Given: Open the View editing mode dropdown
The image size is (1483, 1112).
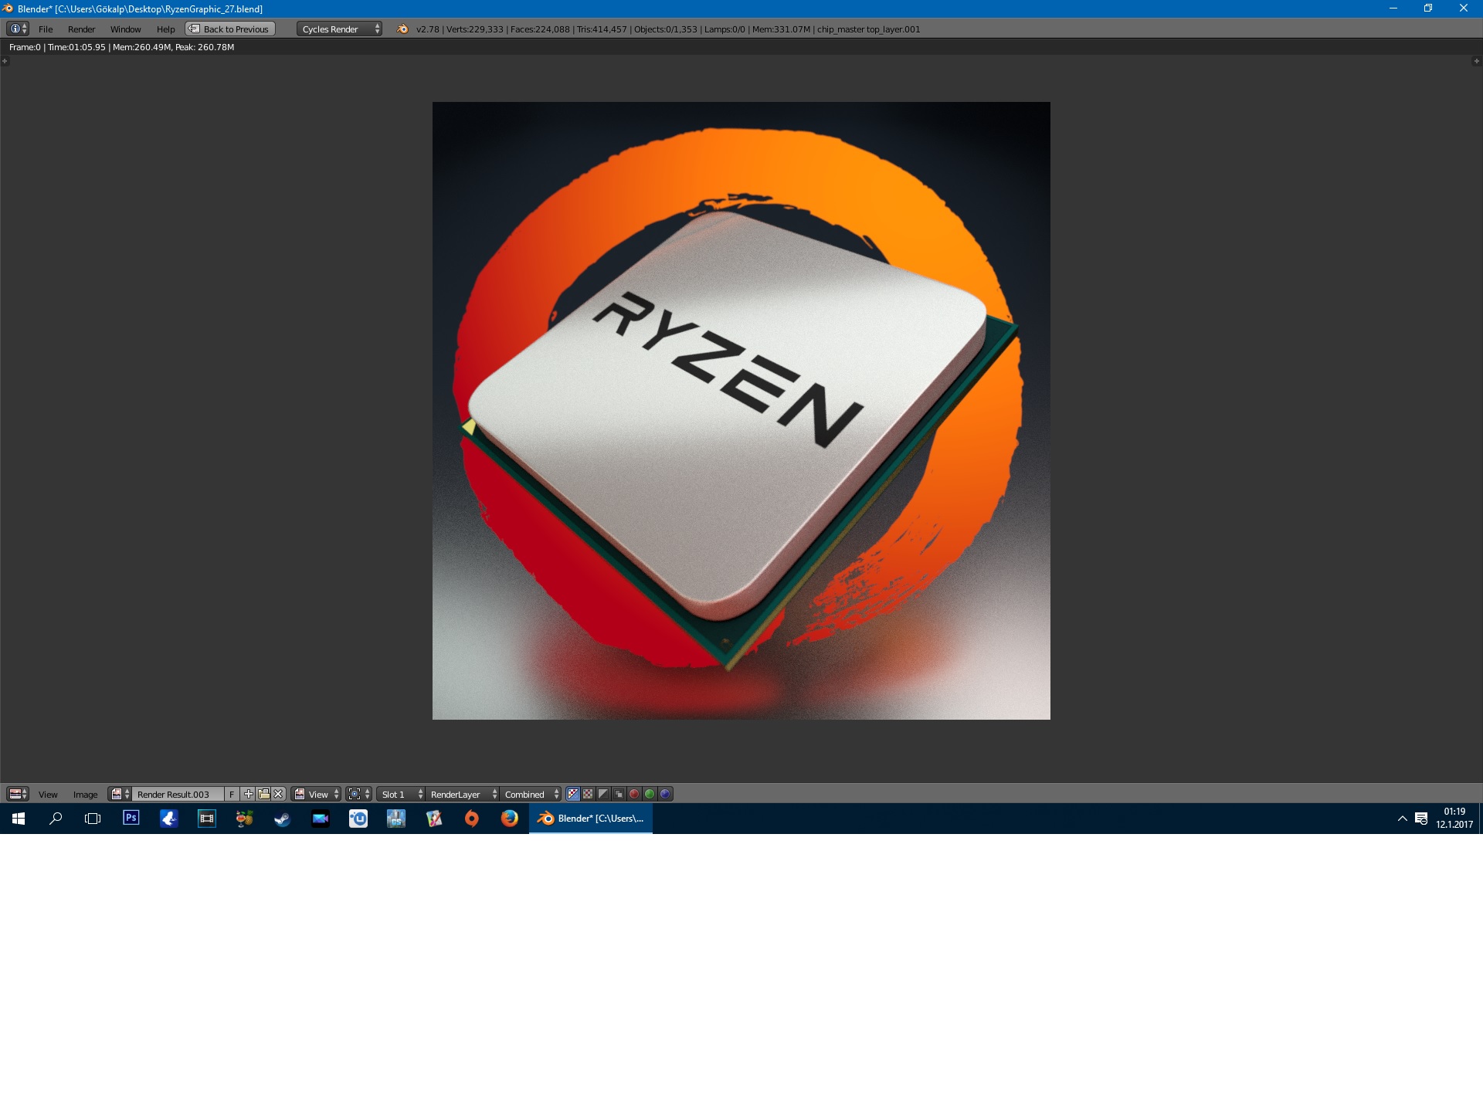Looking at the screenshot, I should point(316,794).
